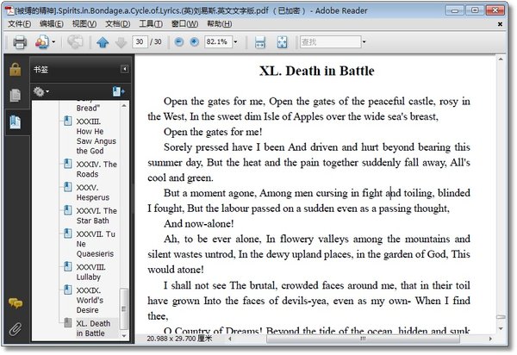Viewport: 517px width, 355px height.
Task: Expand the find box options arrow
Action: (x=364, y=42)
